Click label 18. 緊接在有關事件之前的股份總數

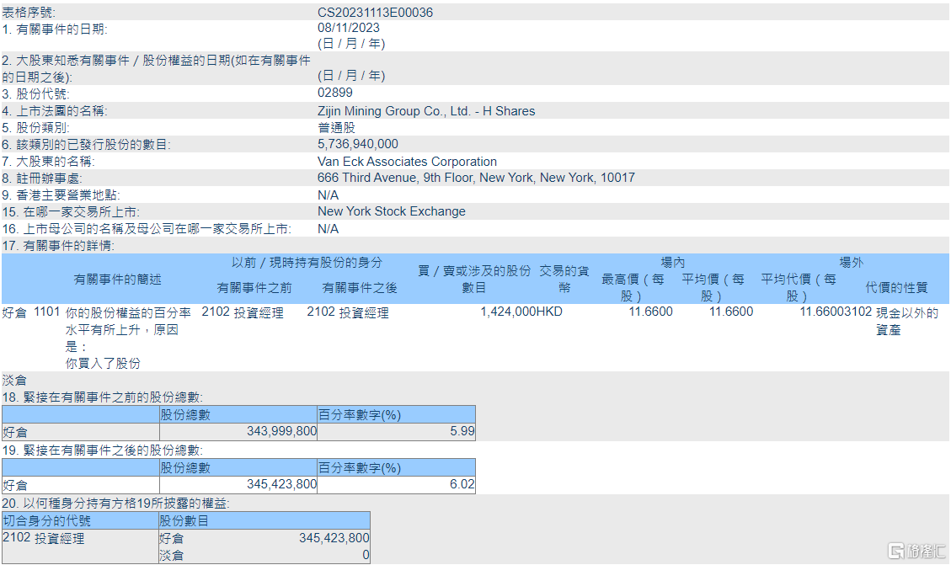(x=102, y=397)
